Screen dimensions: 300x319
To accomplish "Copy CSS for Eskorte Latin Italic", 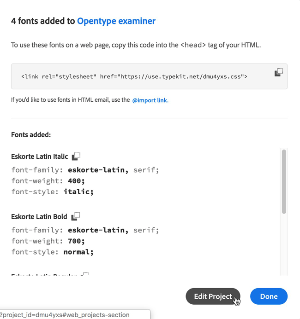I will (76, 156).
